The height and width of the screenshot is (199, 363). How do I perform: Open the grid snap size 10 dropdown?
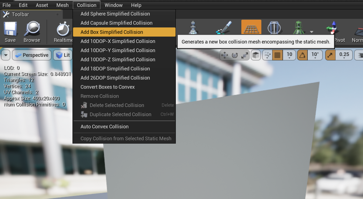point(289,55)
